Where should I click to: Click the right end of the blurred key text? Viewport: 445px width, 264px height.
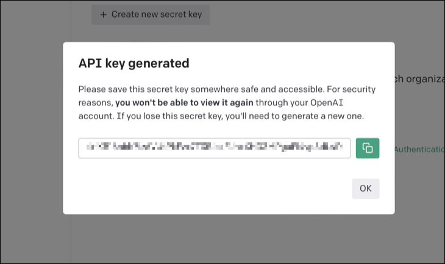tap(339, 148)
